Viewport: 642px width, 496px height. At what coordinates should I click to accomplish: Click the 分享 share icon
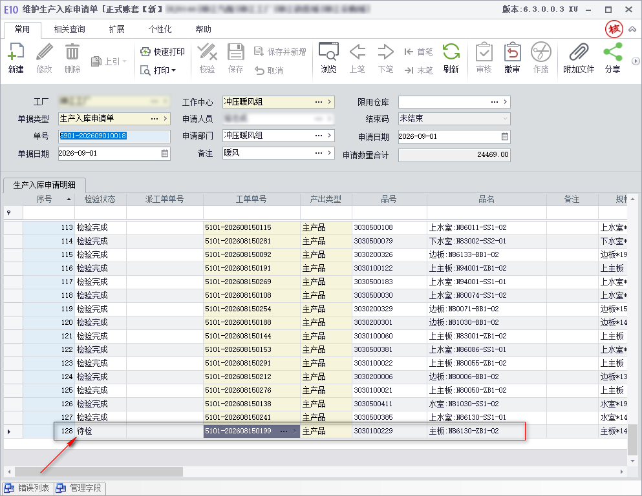(612, 57)
